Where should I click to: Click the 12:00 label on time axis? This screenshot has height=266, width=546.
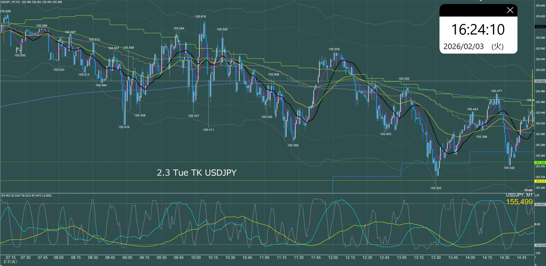click(333, 257)
